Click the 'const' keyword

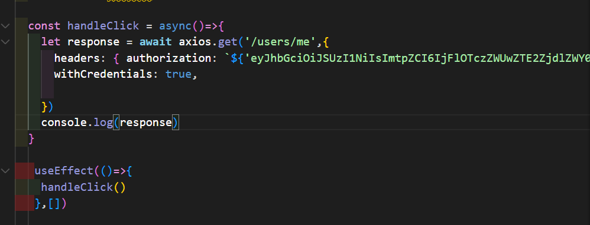(x=44, y=26)
